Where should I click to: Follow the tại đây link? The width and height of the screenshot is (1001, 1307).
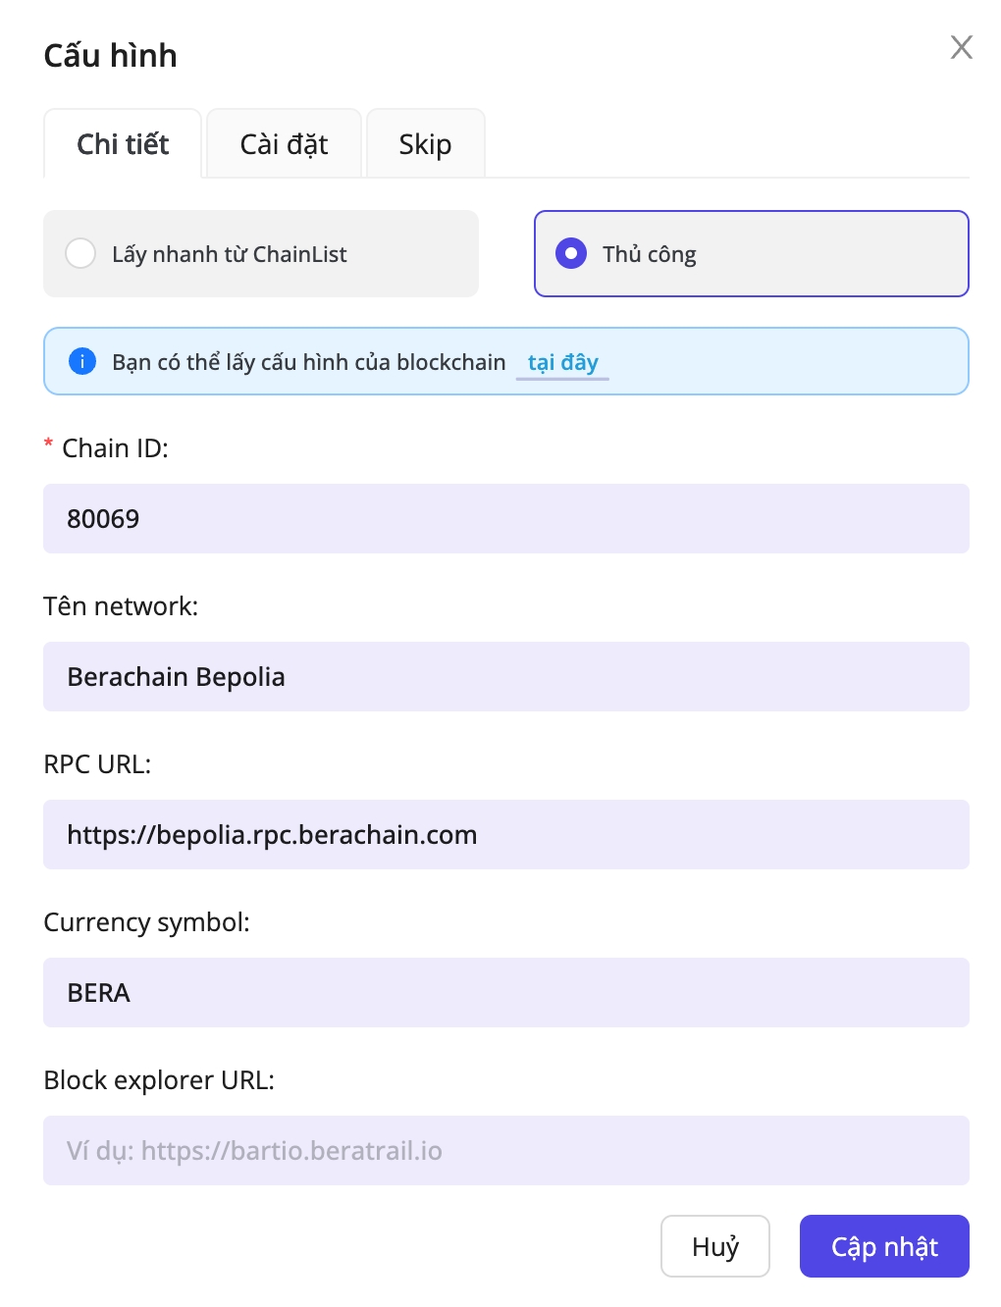(x=562, y=362)
